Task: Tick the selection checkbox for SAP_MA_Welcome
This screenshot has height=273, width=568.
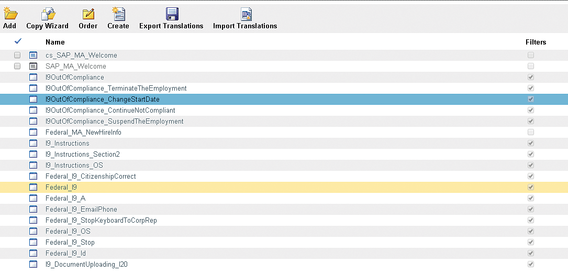Action: tap(17, 67)
